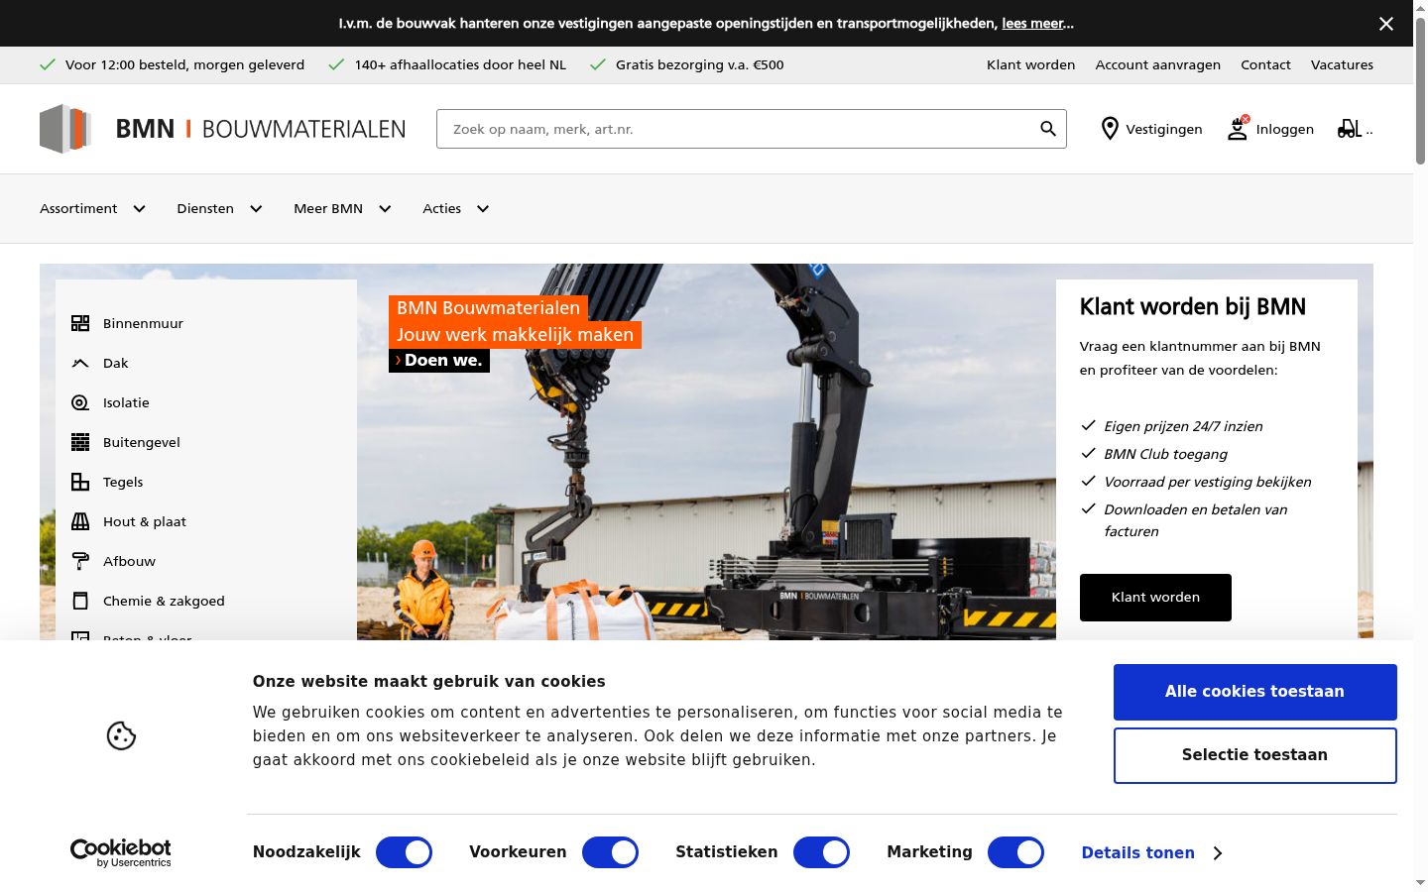The height and width of the screenshot is (892, 1428).
Task: Open the Vacatures link
Action: (1342, 64)
